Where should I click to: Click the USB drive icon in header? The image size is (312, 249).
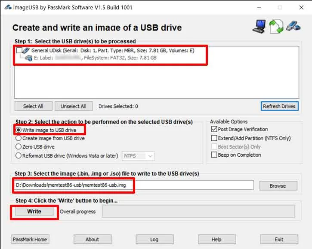pyautogui.click(x=293, y=26)
